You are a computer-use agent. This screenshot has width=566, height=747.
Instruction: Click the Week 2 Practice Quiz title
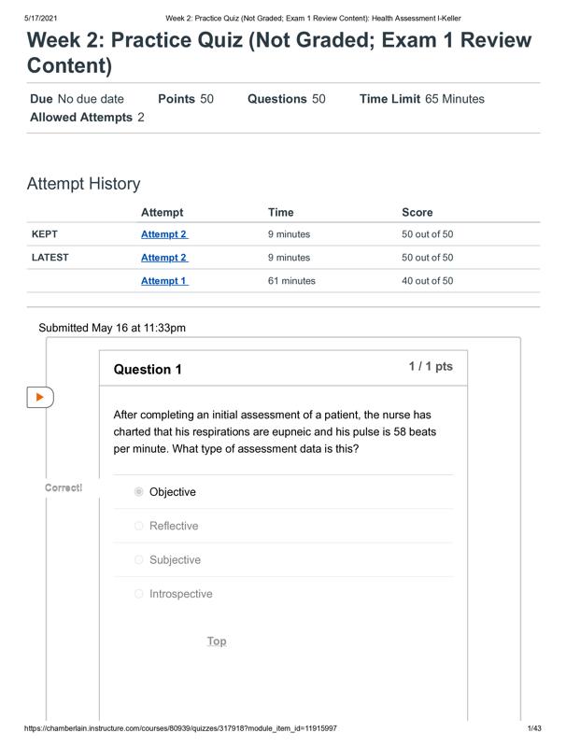[x=278, y=53]
